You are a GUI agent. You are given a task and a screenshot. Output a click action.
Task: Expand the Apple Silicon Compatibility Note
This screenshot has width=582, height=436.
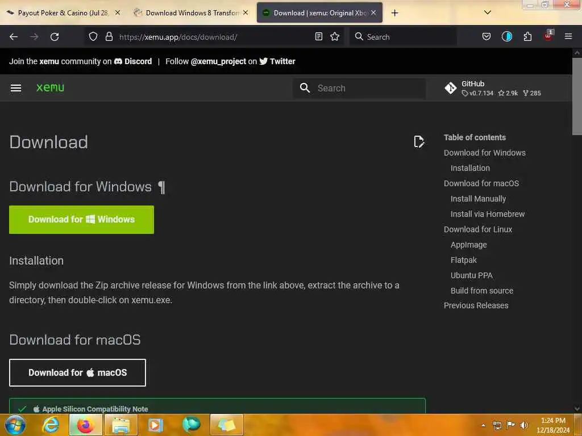[x=217, y=409]
